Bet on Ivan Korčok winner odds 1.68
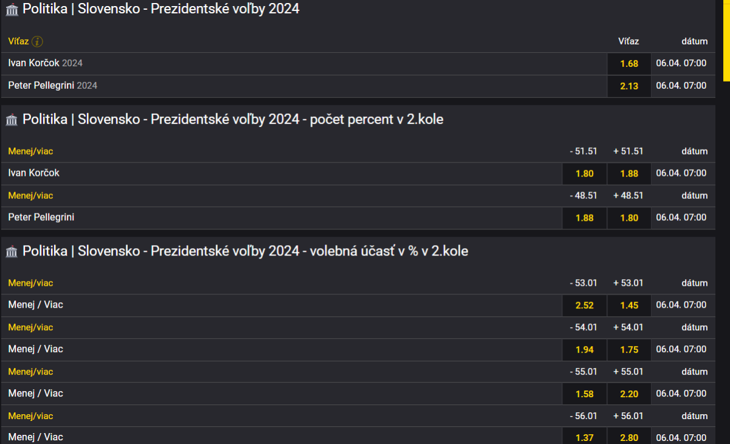Screen dimensions: 730x444 click(x=629, y=64)
